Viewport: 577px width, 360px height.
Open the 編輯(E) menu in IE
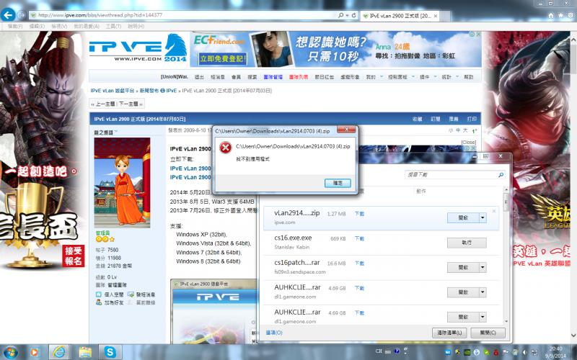pyautogui.click(x=37, y=27)
